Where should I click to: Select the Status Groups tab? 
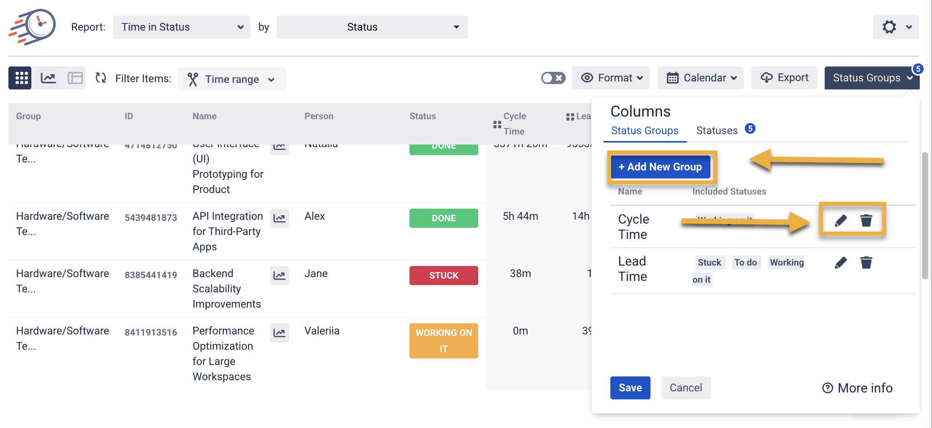tap(644, 131)
